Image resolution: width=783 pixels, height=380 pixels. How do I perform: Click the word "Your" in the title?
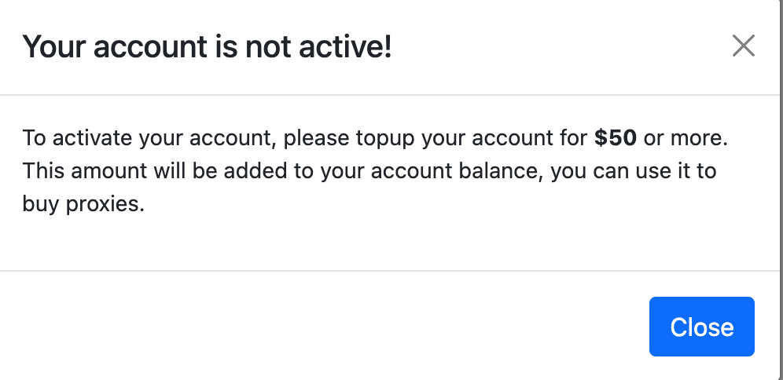(54, 46)
